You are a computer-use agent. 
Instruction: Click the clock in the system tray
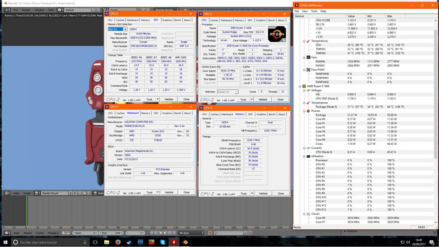pos(419,242)
